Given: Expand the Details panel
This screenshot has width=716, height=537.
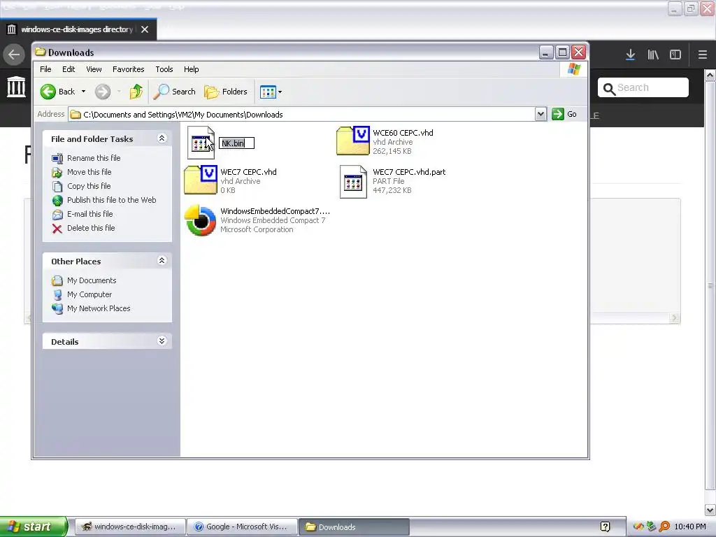Looking at the screenshot, I should tap(162, 341).
